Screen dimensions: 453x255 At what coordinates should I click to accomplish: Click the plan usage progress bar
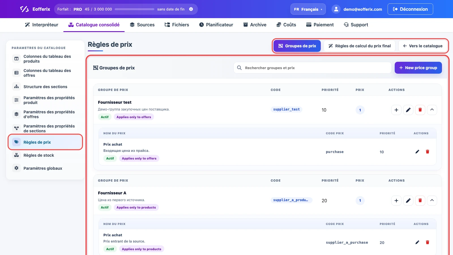click(x=134, y=9)
